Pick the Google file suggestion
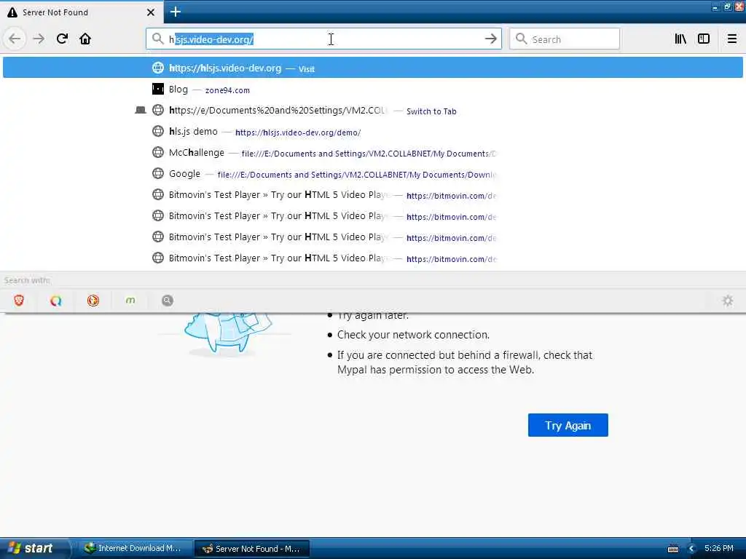Screen dimensions: 746x559 pos(372,174)
